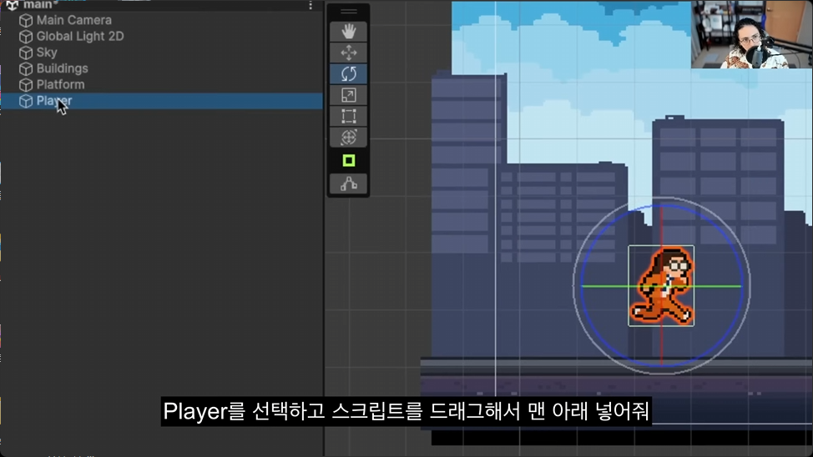
Task: Select Global Light 2D in the Hierarchy
Action: (x=80, y=36)
